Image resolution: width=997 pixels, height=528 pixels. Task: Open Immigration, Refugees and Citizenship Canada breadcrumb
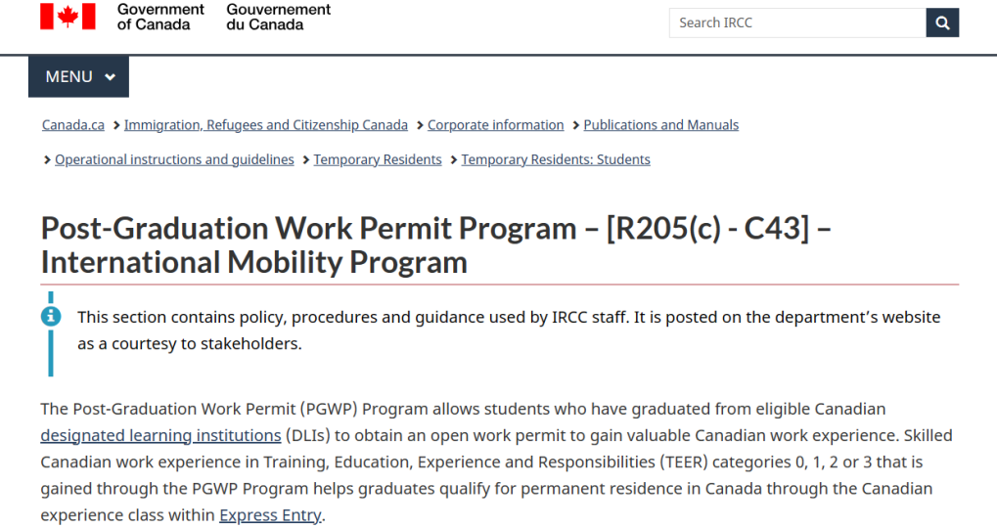point(266,125)
